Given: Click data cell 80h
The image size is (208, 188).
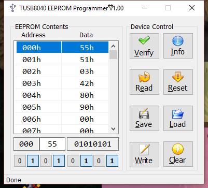Looking at the screenshot, I should click(85, 95).
